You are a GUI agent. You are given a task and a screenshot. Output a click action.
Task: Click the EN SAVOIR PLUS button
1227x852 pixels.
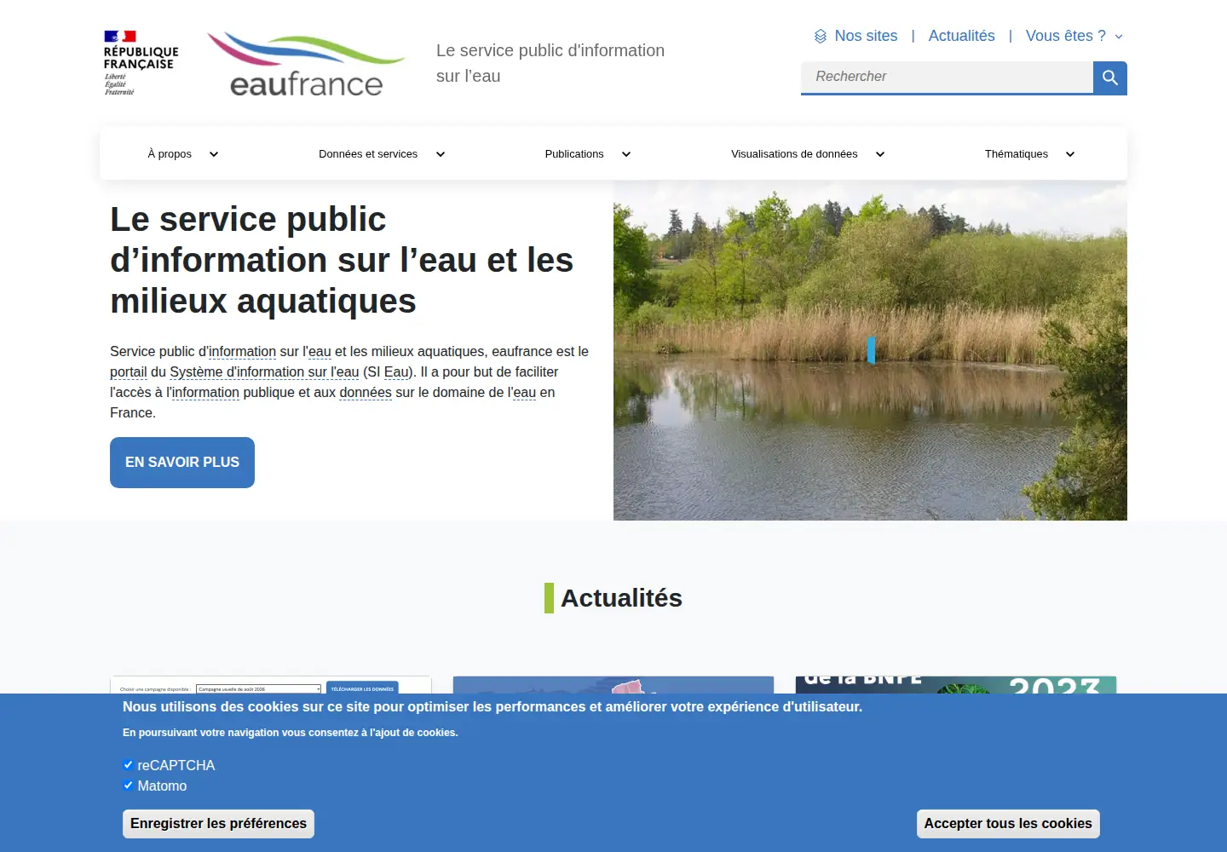pos(182,463)
